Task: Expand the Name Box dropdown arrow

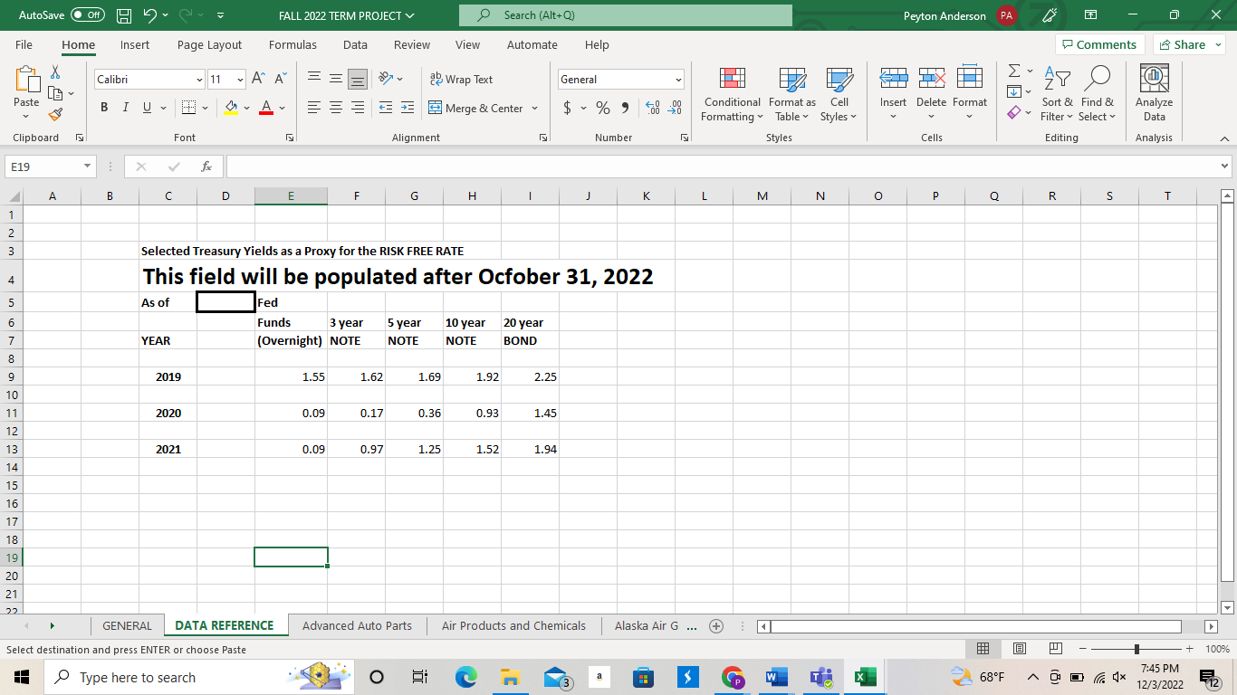Action: tap(86, 167)
